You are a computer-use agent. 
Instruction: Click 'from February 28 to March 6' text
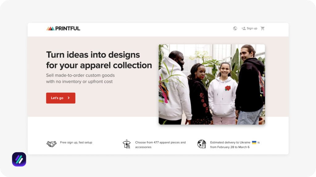click(230, 147)
